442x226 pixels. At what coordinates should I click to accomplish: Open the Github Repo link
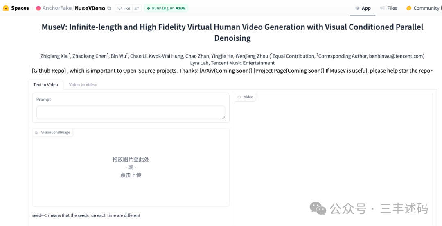pos(49,71)
